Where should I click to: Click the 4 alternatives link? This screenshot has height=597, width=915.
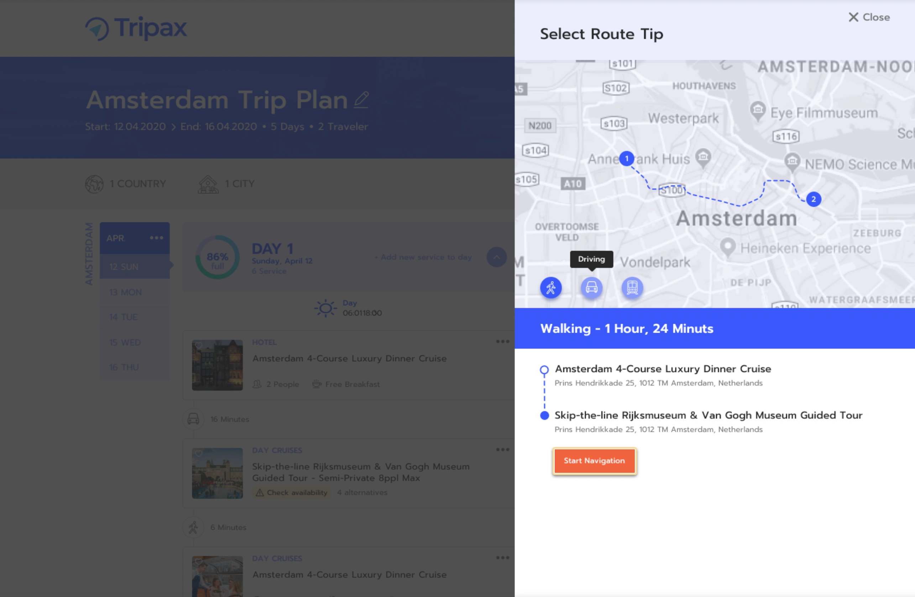coord(362,492)
